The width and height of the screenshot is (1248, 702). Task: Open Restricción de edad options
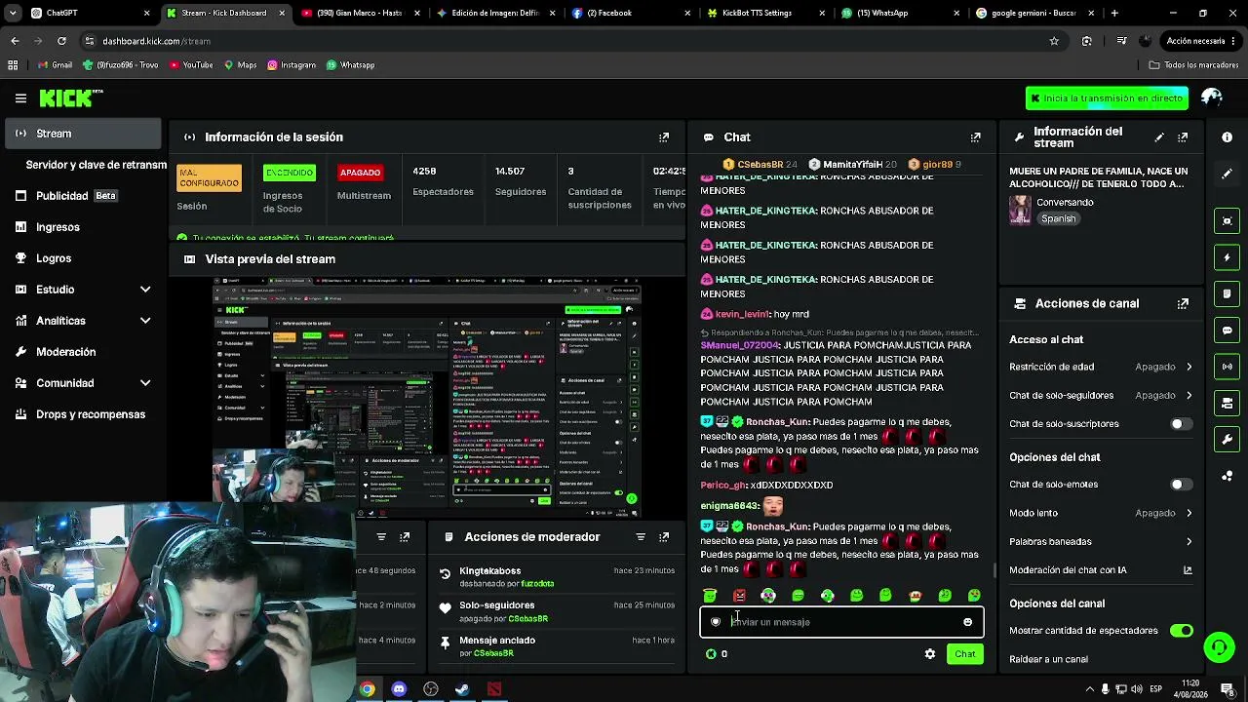(1101, 367)
